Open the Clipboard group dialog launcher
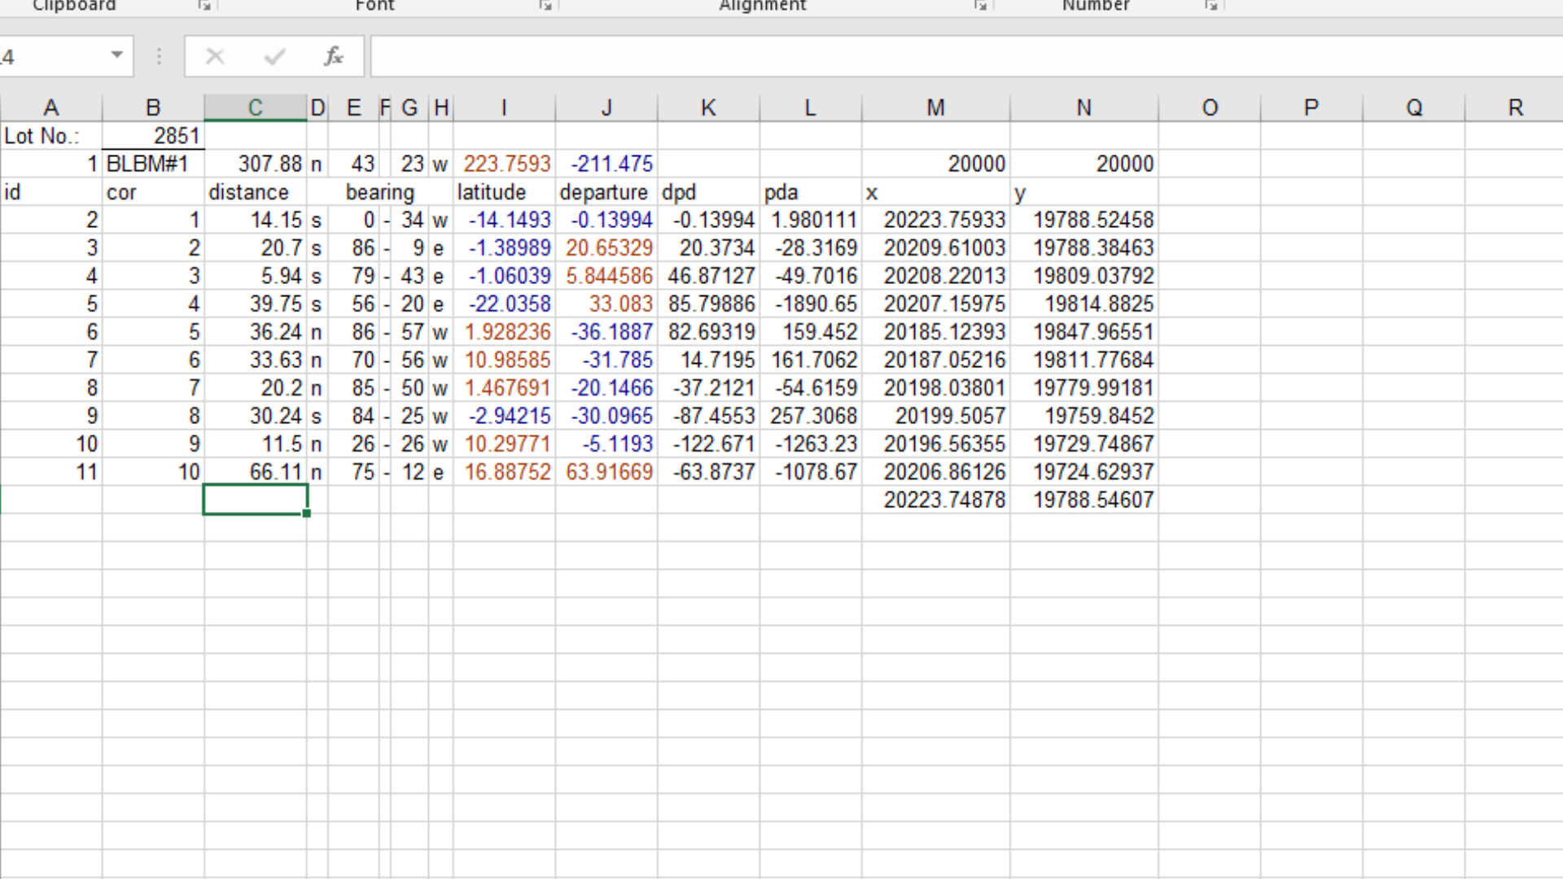The image size is (1563, 879). (204, 6)
